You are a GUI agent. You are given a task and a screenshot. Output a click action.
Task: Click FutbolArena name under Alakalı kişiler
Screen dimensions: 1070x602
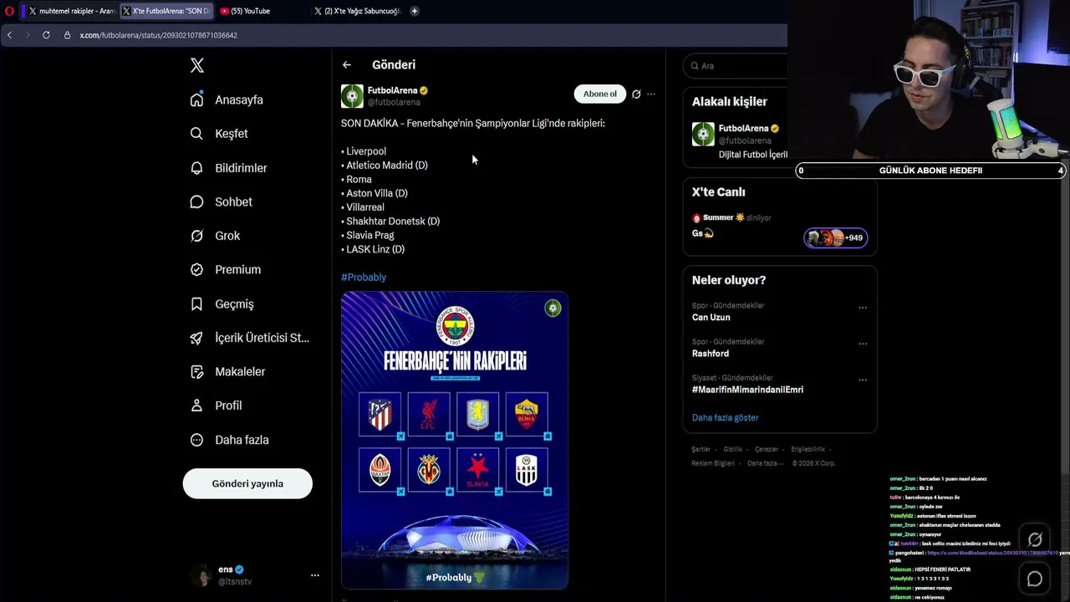743,128
